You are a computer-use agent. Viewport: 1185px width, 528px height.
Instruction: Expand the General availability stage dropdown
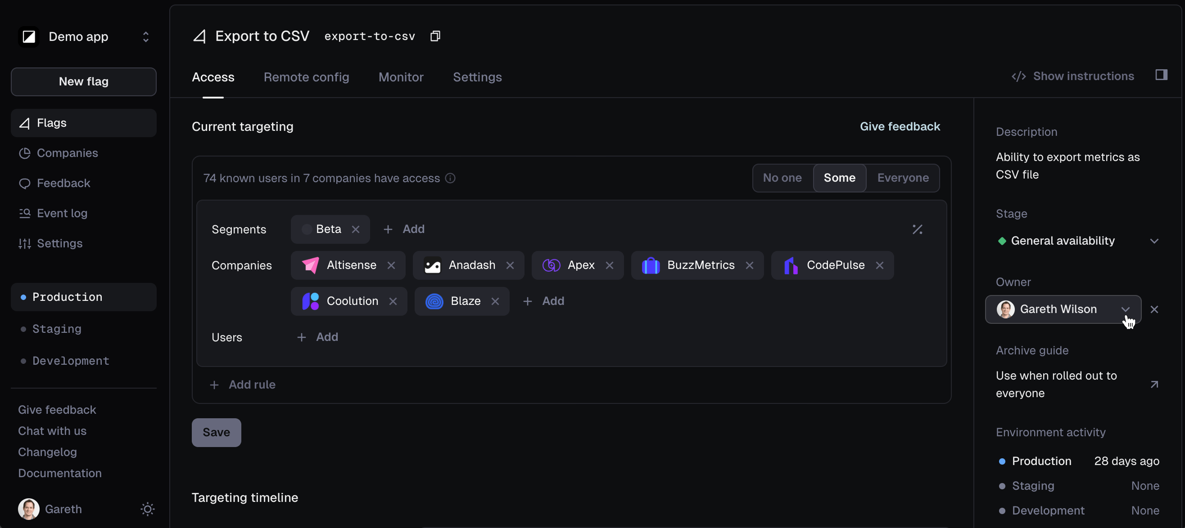pos(1077,241)
